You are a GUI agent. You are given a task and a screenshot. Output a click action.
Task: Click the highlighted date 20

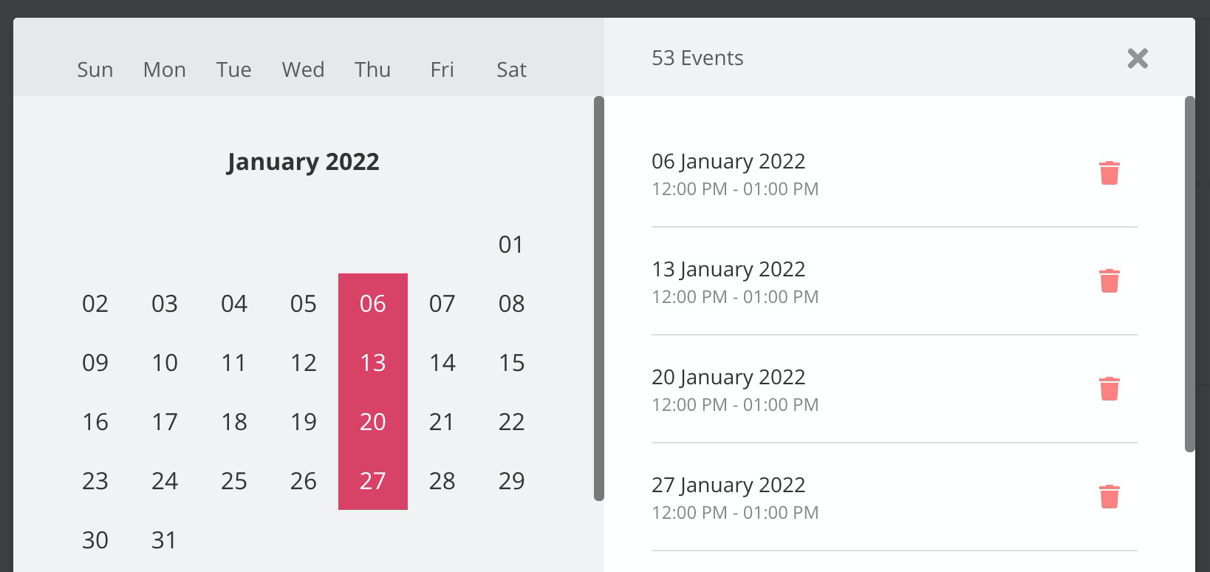pos(373,422)
